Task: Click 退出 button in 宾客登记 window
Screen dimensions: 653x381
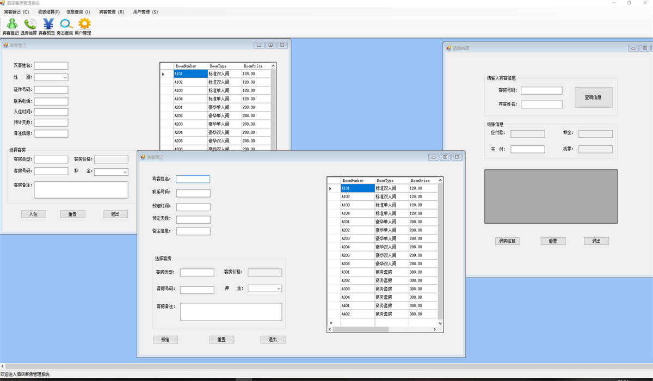Action: click(x=115, y=214)
